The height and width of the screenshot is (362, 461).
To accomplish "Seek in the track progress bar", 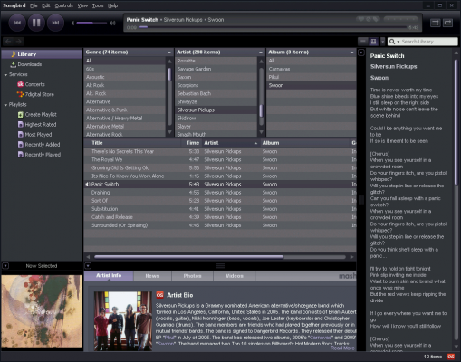I will click(274, 27).
